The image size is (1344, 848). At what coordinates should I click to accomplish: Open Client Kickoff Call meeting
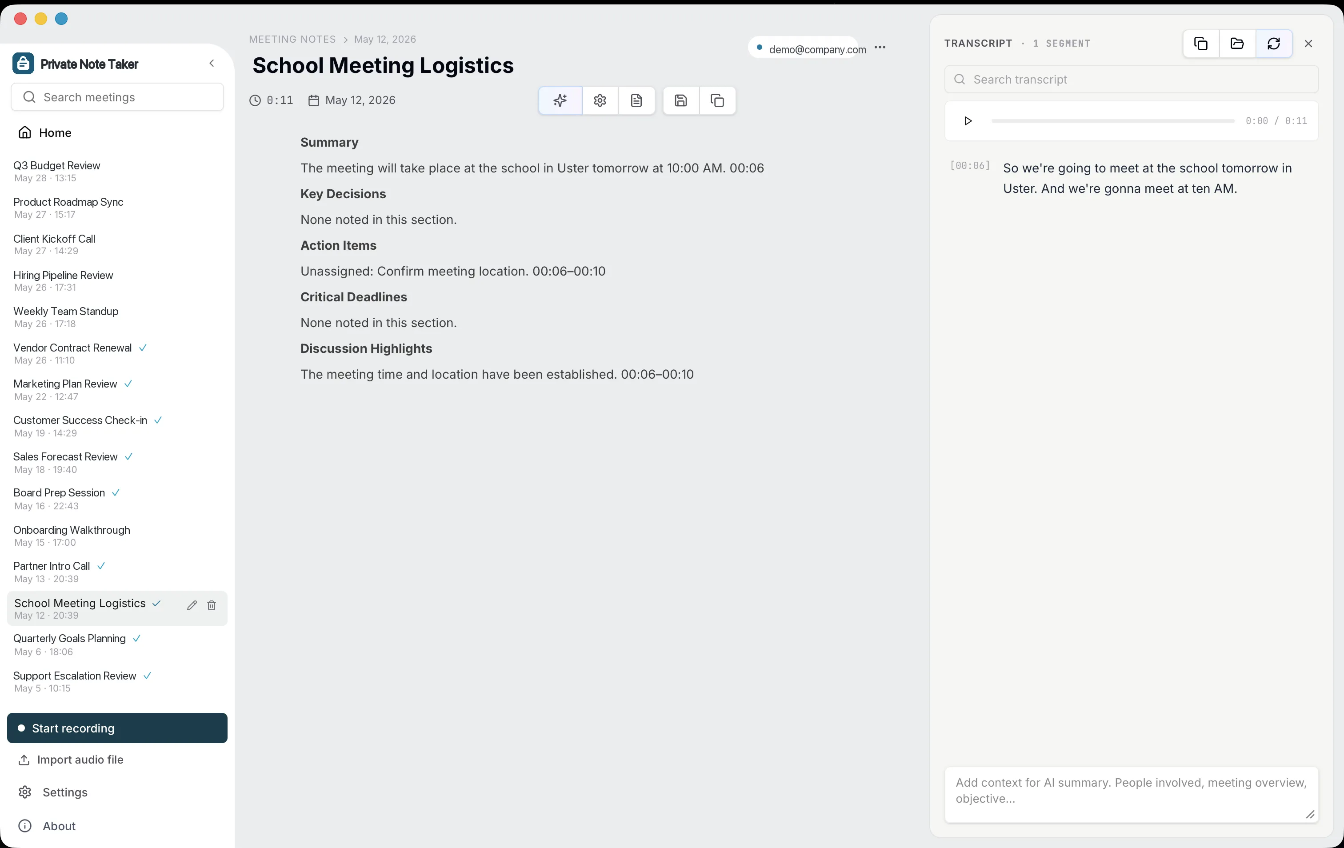(117, 244)
